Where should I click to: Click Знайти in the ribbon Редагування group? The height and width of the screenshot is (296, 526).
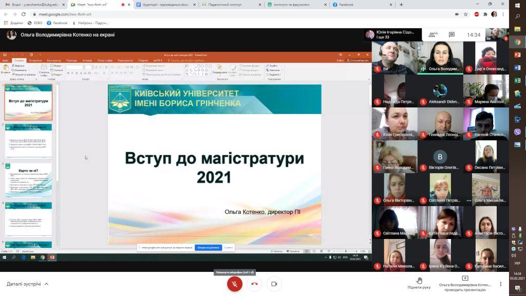tap(272, 65)
